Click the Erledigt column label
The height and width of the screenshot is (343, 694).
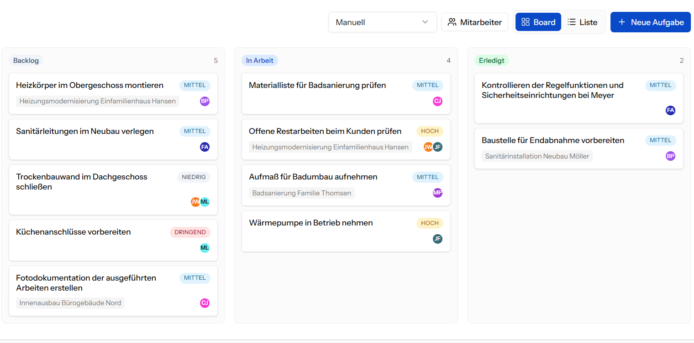tap(492, 61)
